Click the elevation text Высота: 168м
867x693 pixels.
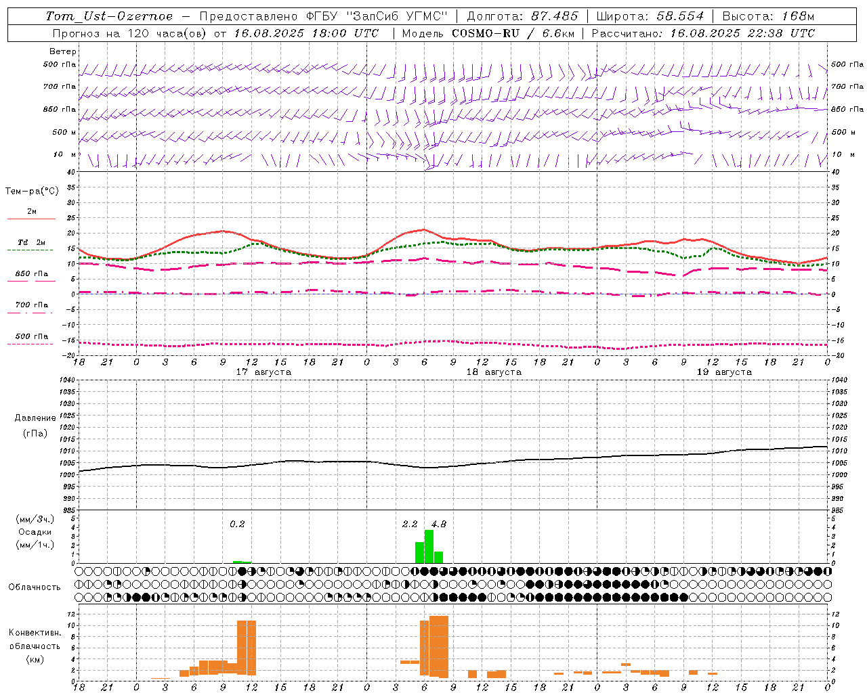(768, 16)
